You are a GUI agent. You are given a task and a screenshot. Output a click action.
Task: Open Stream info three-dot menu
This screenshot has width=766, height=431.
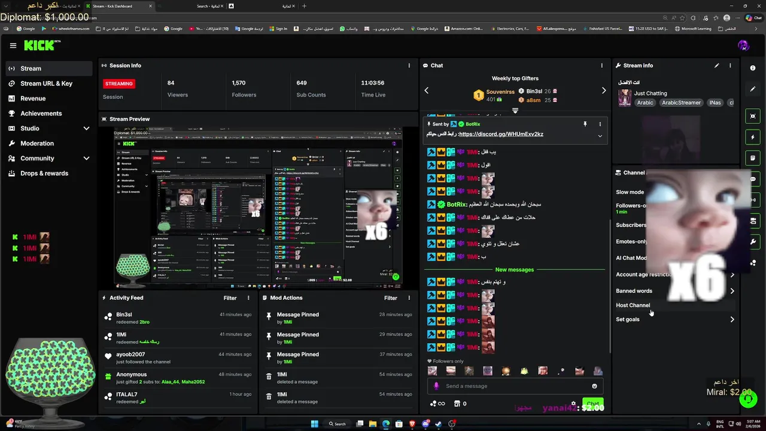[730, 65]
